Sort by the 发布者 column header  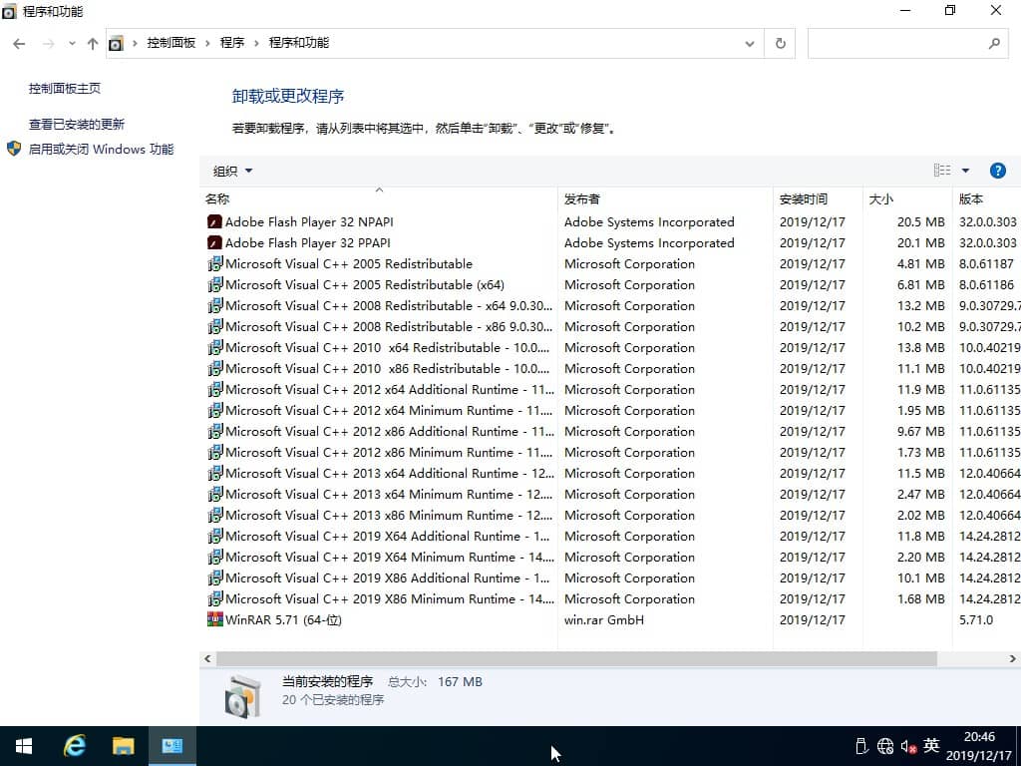click(x=665, y=198)
